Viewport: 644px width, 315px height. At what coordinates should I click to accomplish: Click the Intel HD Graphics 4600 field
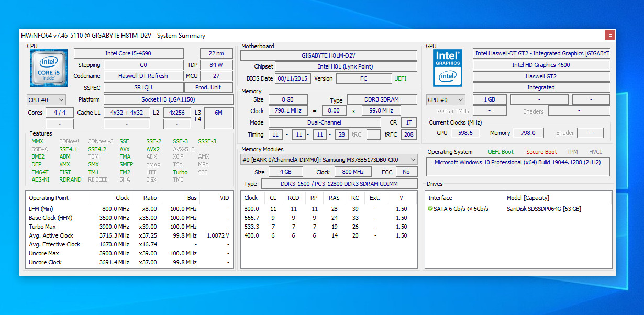click(x=541, y=65)
